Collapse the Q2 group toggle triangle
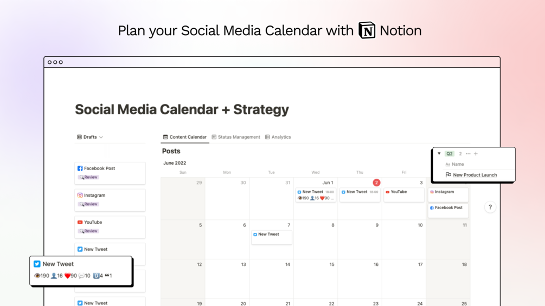 pyautogui.click(x=439, y=154)
